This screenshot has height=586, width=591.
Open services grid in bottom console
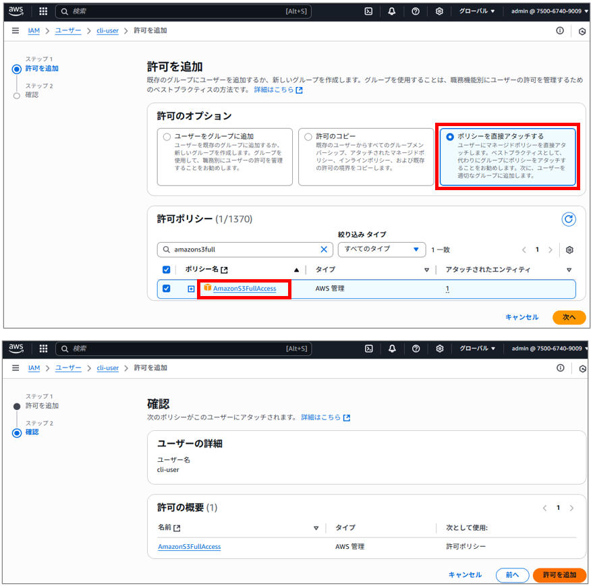(x=43, y=349)
